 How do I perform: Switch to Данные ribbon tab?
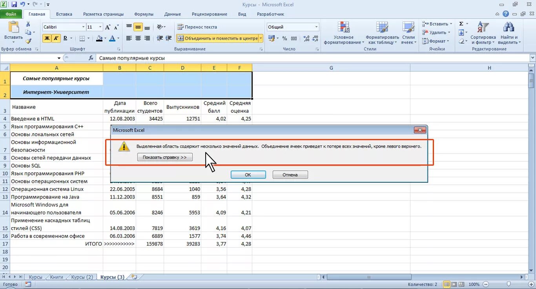(173, 14)
